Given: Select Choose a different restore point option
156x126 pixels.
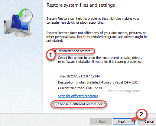Looking at the screenshot, I should [55, 104].
